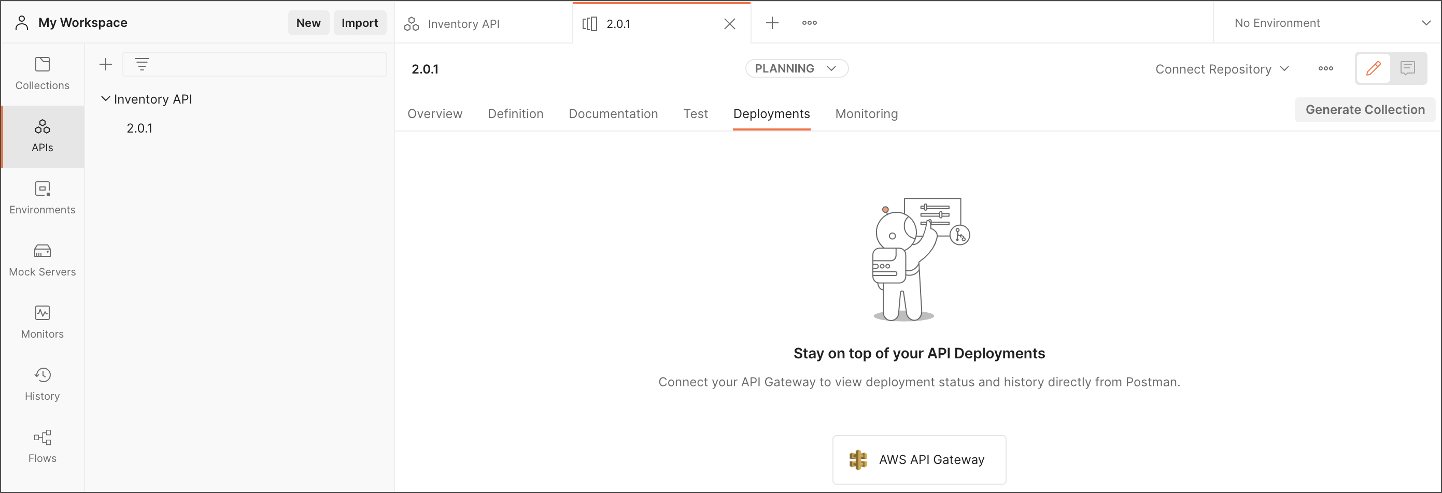Open a new tab with the plus icon
1442x493 pixels.
772,23
